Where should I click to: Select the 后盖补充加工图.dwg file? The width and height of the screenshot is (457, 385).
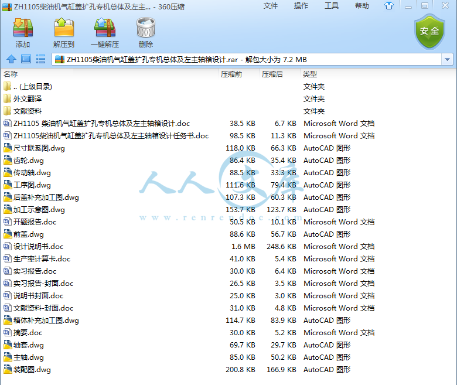(x=228, y=197)
